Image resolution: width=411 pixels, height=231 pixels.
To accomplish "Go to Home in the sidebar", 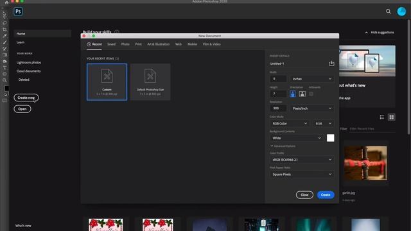I will (x=42, y=33).
